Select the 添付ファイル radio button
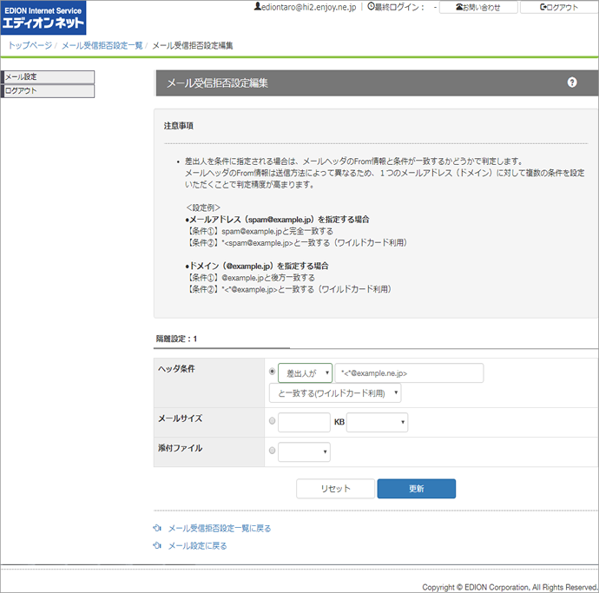The width and height of the screenshot is (599, 593). [273, 451]
